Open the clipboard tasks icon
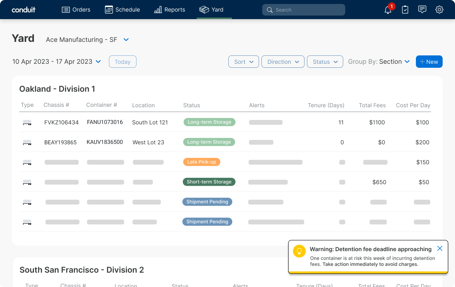Screen dimensions: 455x287 point(405,10)
